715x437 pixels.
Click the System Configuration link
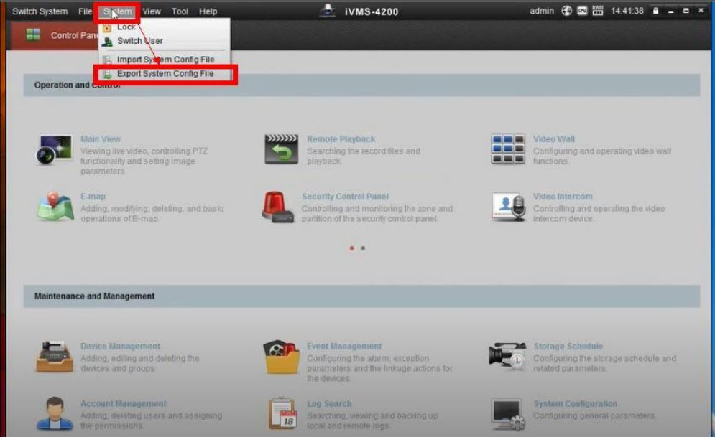(575, 404)
